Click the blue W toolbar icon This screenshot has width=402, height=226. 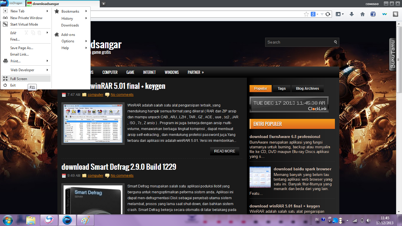(x=384, y=14)
